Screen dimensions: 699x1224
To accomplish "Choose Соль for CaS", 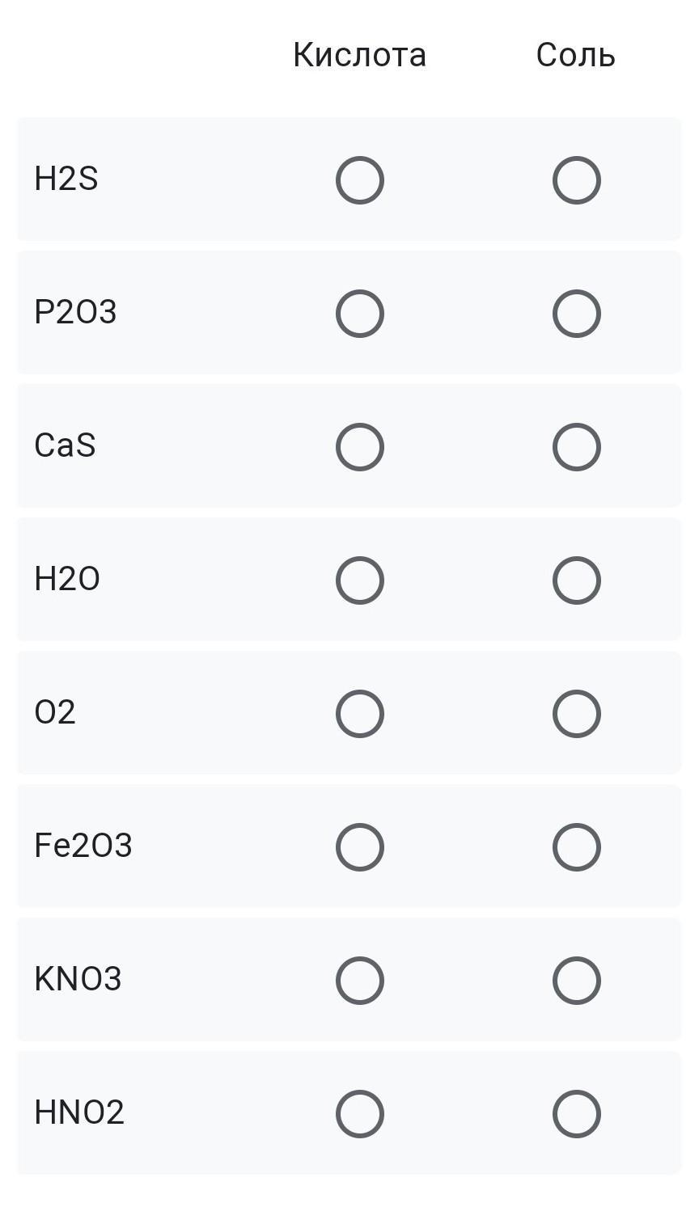I will tap(576, 446).
